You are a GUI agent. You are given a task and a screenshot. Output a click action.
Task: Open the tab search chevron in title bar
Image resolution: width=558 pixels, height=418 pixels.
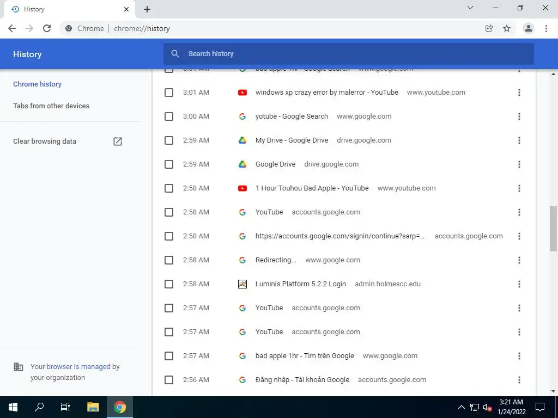(470, 8)
